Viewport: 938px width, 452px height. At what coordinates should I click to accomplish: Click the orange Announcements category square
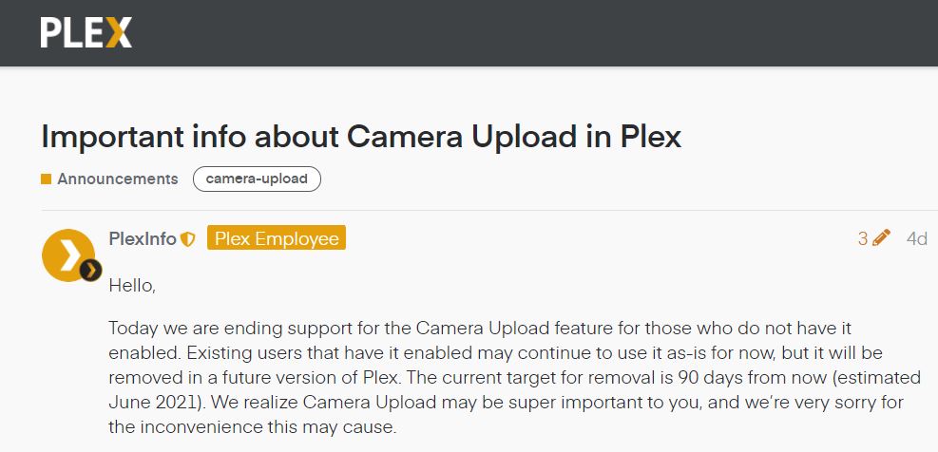tap(47, 179)
